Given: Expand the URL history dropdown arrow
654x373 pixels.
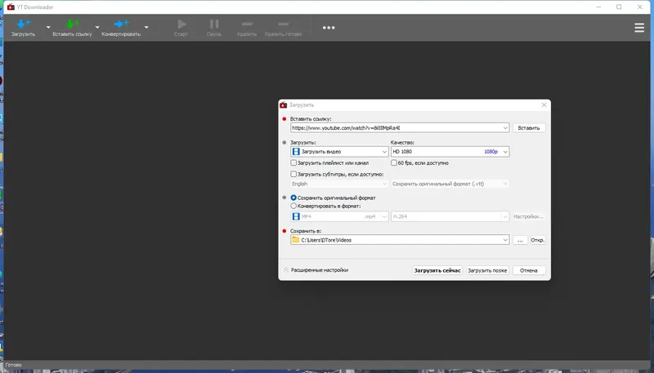Looking at the screenshot, I should click(x=505, y=128).
